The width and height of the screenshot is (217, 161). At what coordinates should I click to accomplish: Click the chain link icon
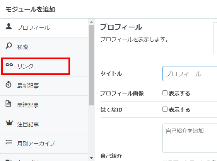click(x=9, y=64)
